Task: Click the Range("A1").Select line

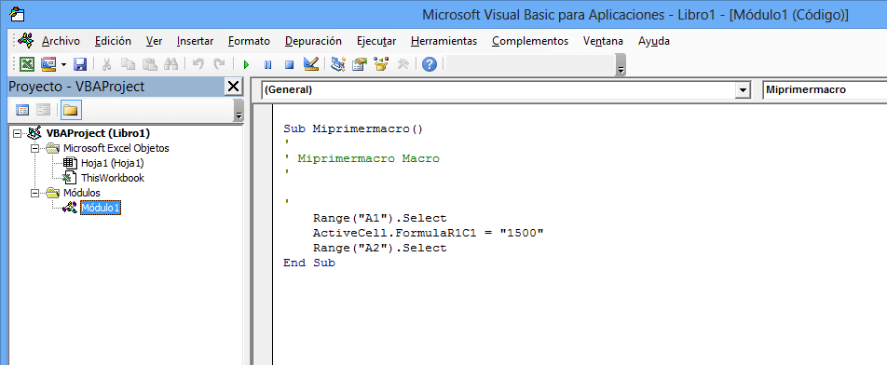Action: coord(379,218)
